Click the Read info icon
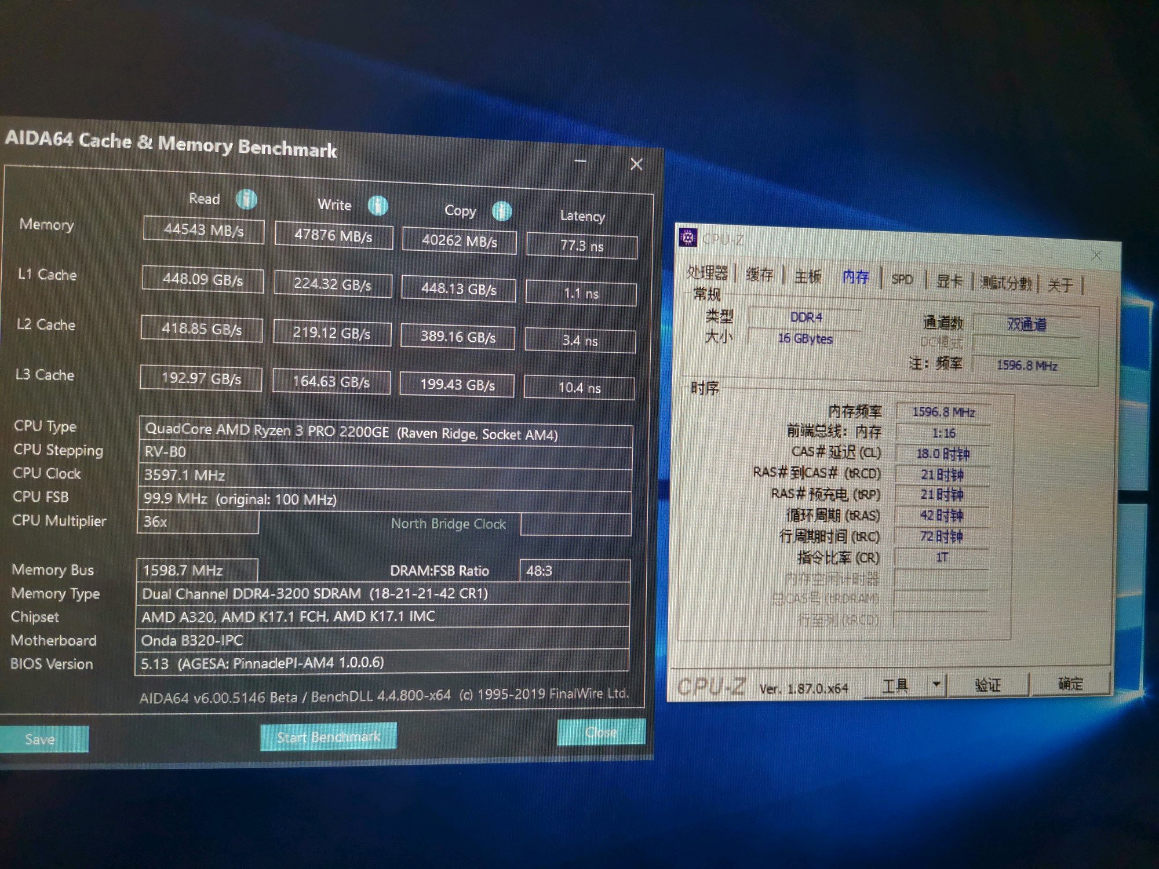Screen dimensions: 1159x869 [246, 199]
